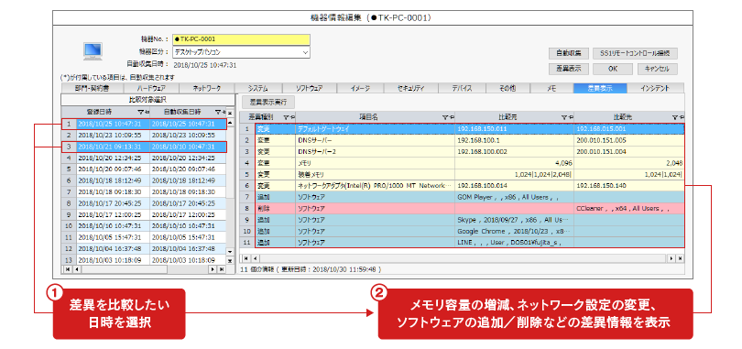The height and width of the screenshot is (349, 742).
Task: Open filter for 差異種別 column
Action: point(288,117)
